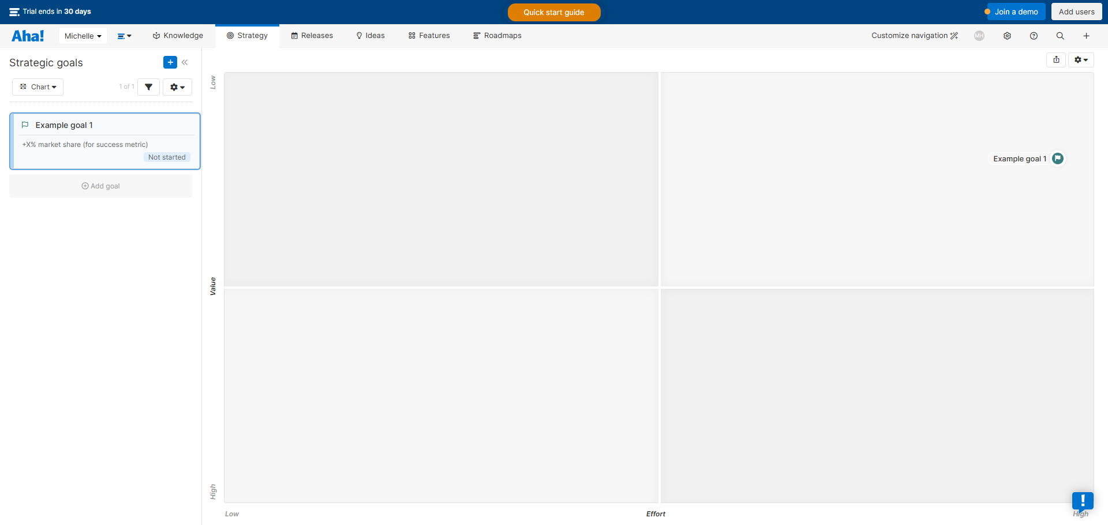Open the filter goals funnel icon
The image size is (1108, 525).
[x=148, y=87]
